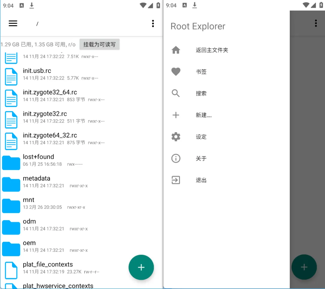This screenshot has width=325, height=289.
Task: Click the 挂载为可读写 mount button
Action: tap(100, 44)
